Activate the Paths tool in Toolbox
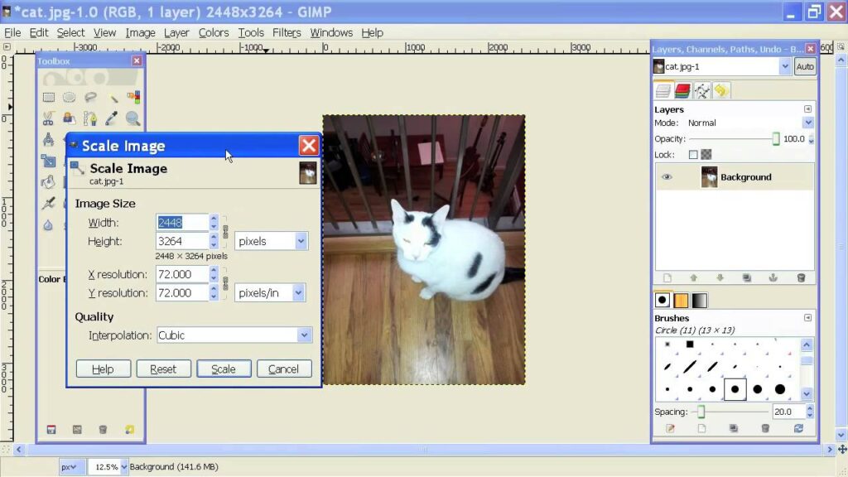Screen dimensions: 848x477 pos(90,118)
